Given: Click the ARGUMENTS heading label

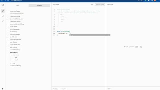Looking at the screenshot, I should [15, 55].
